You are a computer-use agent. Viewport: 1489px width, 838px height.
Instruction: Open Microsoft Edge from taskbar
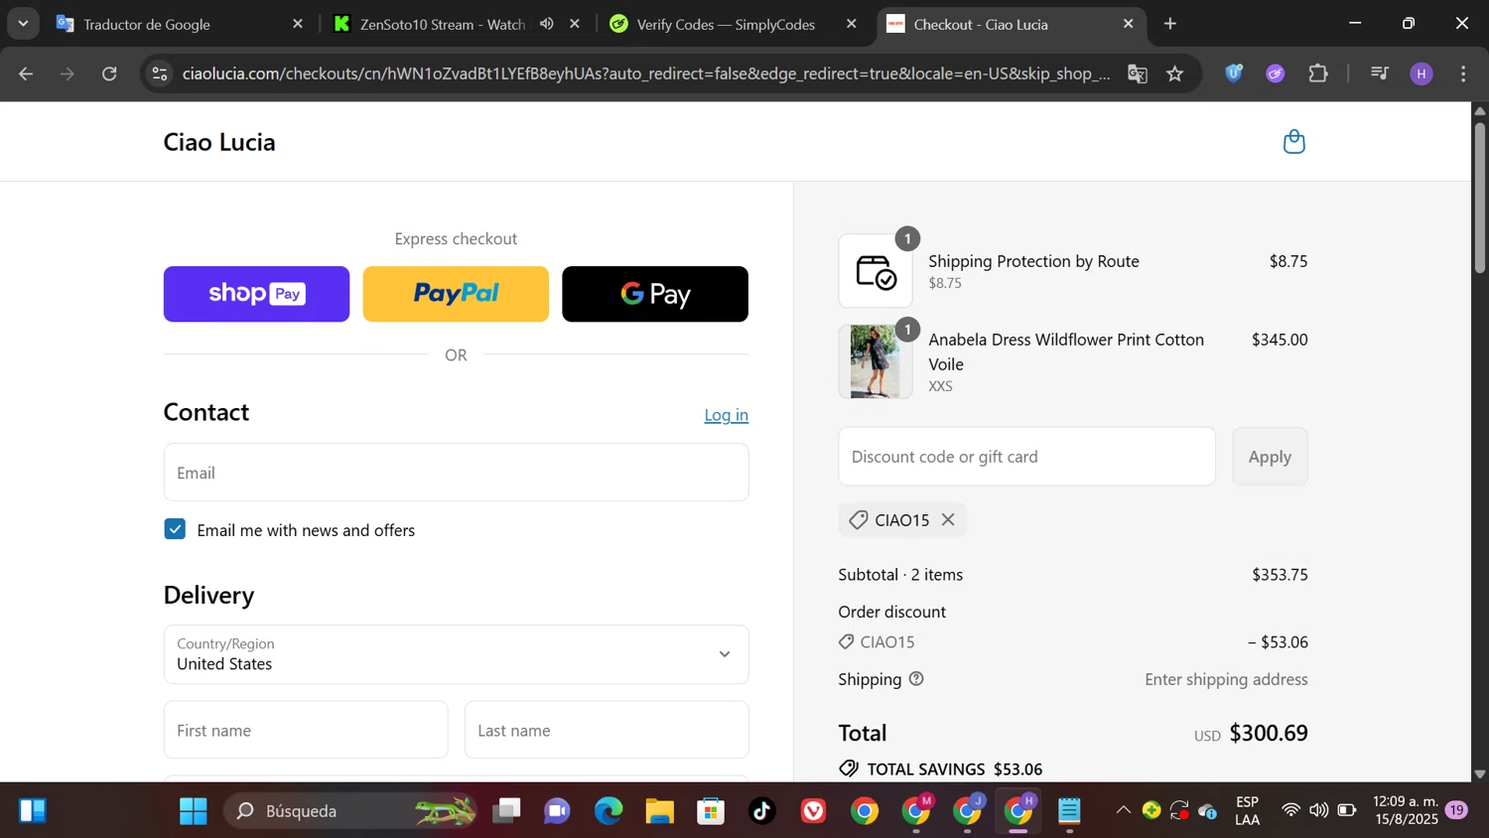[608, 811]
